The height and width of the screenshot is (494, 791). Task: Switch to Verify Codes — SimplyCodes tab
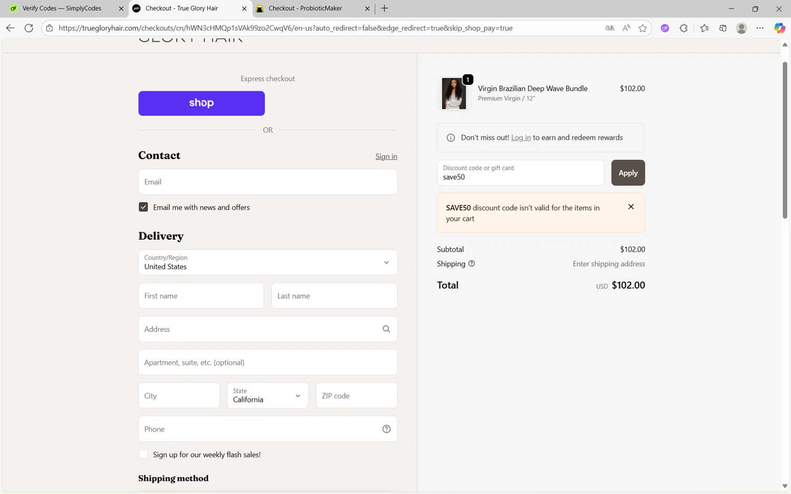[62, 8]
